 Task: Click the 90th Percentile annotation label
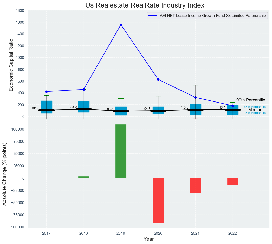pos(251,100)
